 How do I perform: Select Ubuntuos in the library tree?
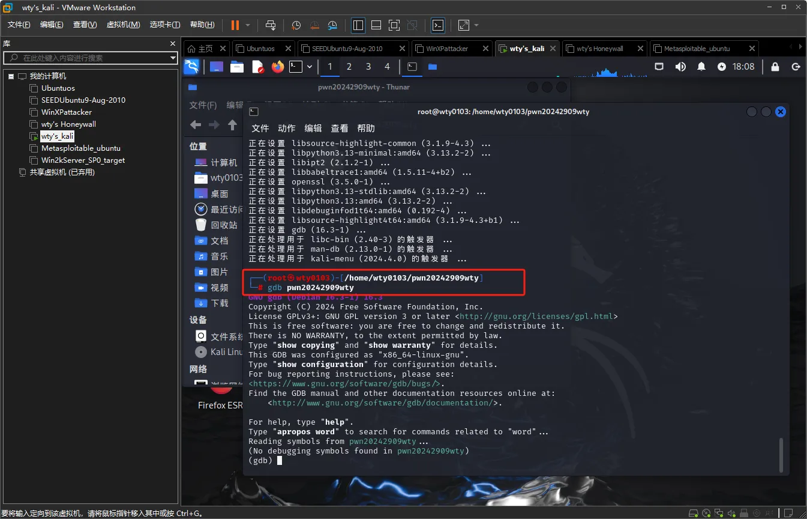(58, 88)
